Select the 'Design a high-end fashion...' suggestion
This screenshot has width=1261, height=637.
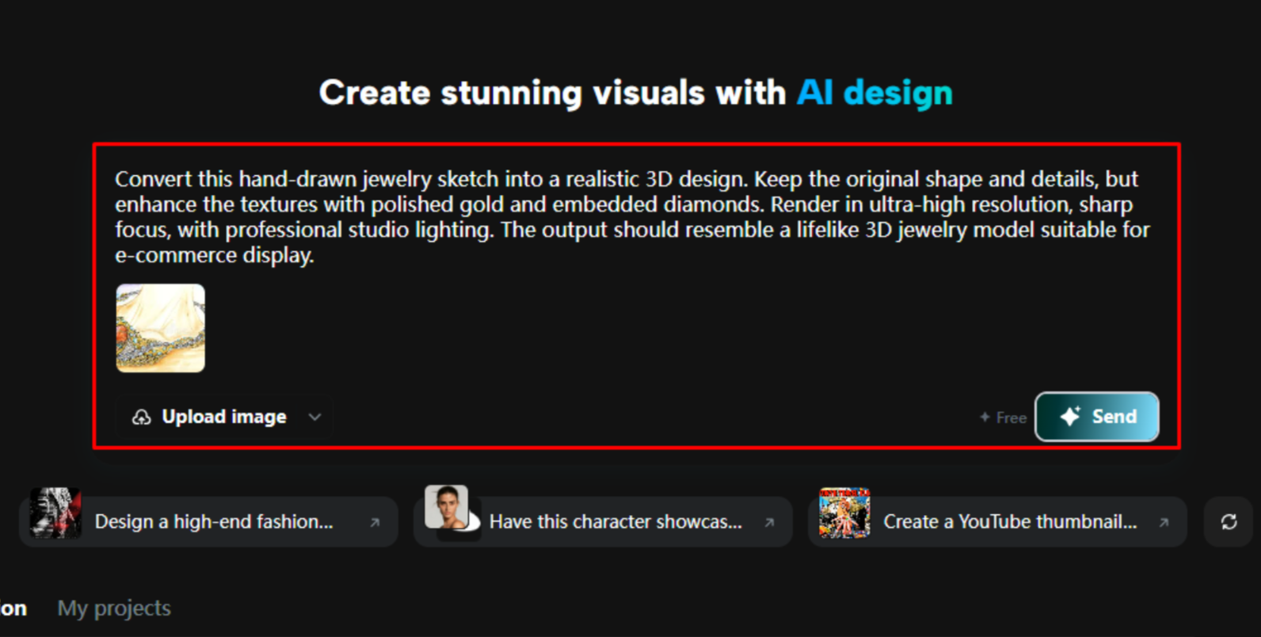tap(208, 521)
